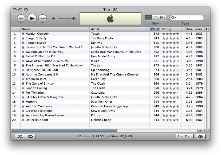This screenshot has height=155, width=221.
Task: Sort by the Year column header
Action: (199, 29)
